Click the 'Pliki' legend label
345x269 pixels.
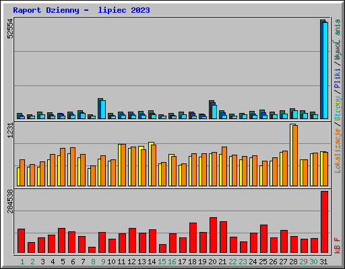click(338, 78)
